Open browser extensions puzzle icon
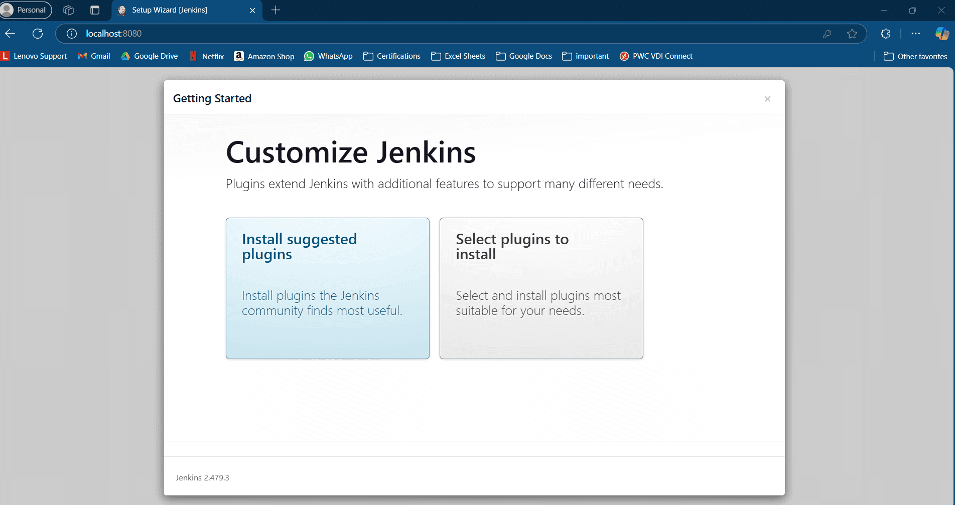The width and height of the screenshot is (955, 505). 885,34
